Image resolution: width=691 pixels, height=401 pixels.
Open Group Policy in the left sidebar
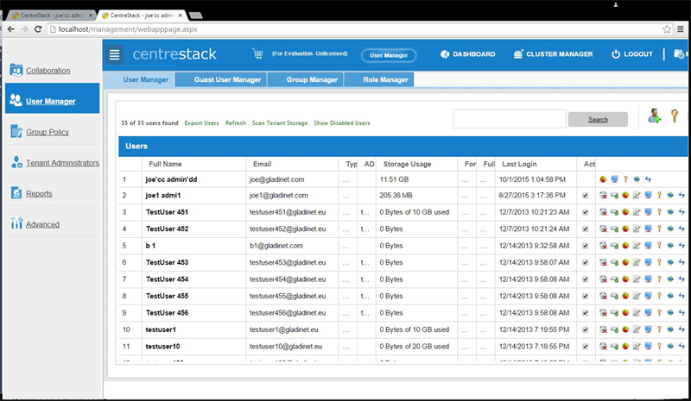tap(48, 132)
